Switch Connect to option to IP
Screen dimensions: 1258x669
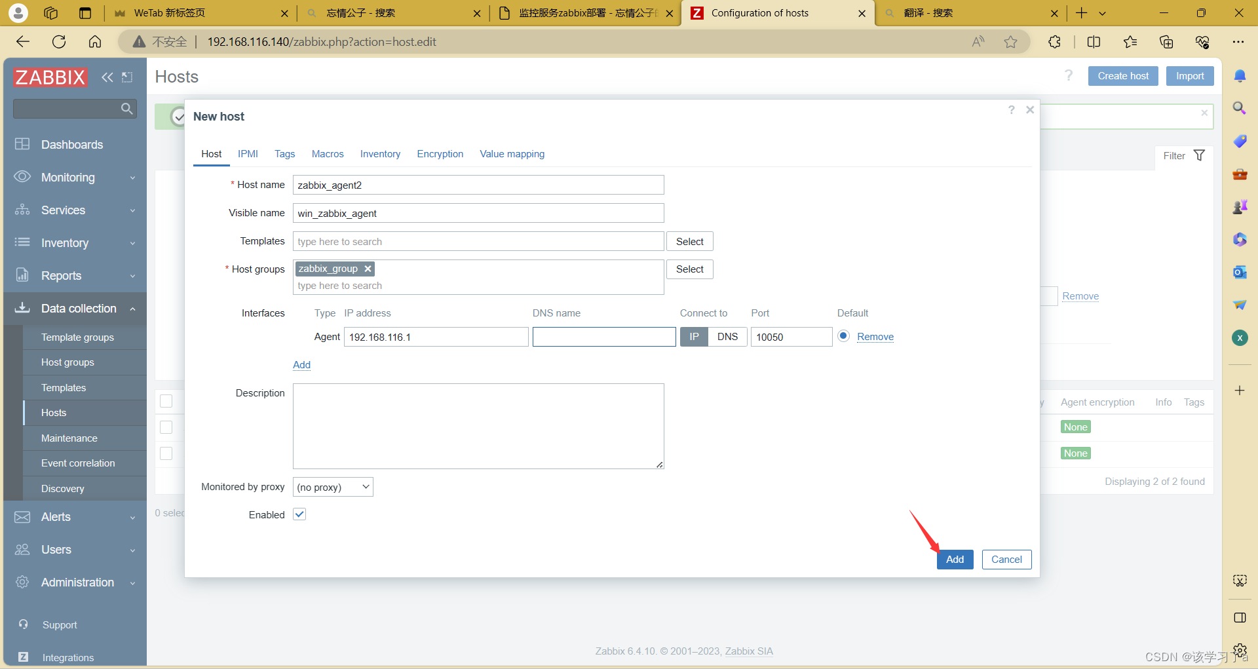pyautogui.click(x=694, y=337)
